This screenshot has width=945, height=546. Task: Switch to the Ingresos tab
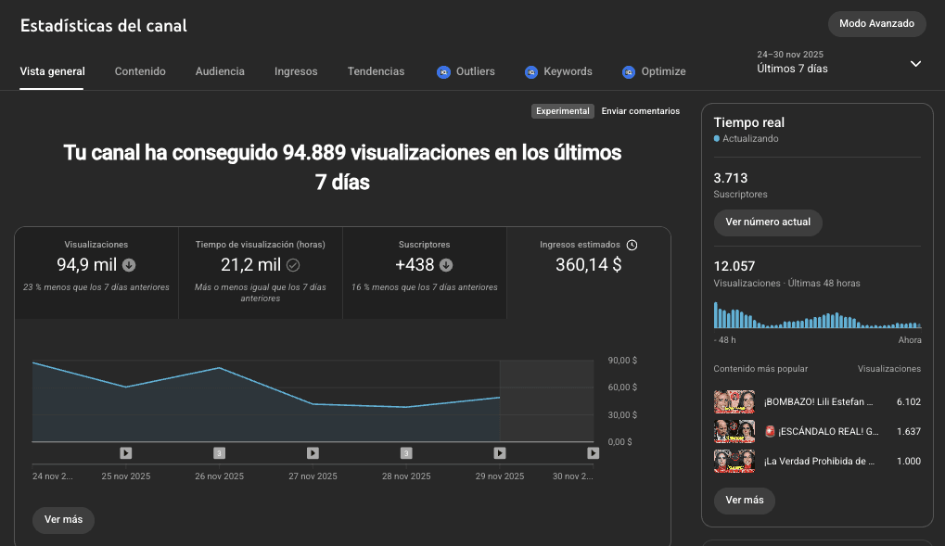296,71
